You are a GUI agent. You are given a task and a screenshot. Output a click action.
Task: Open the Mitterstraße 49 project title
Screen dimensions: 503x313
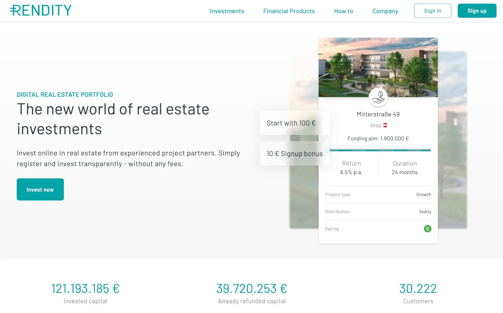coord(378,114)
